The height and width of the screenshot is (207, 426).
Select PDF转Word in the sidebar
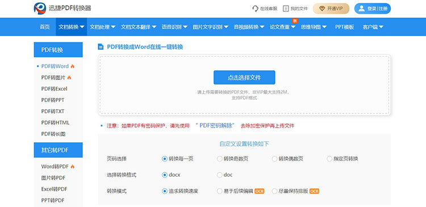click(55, 66)
